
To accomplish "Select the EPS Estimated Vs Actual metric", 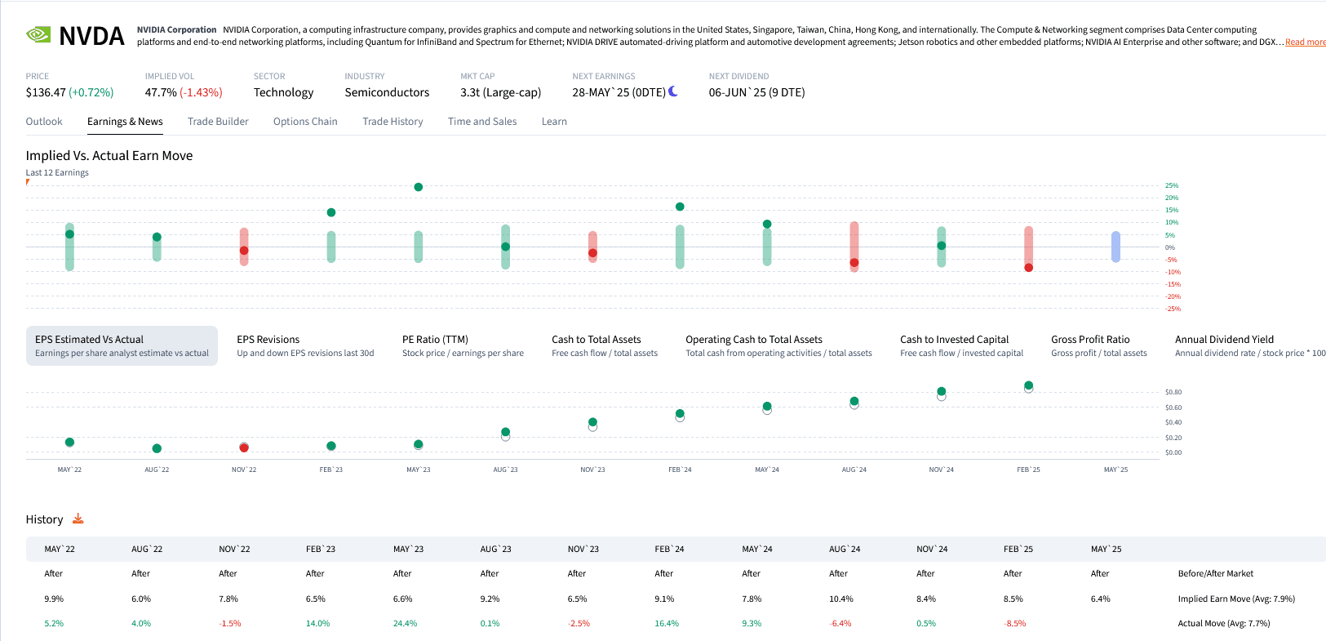I will pos(122,345).
